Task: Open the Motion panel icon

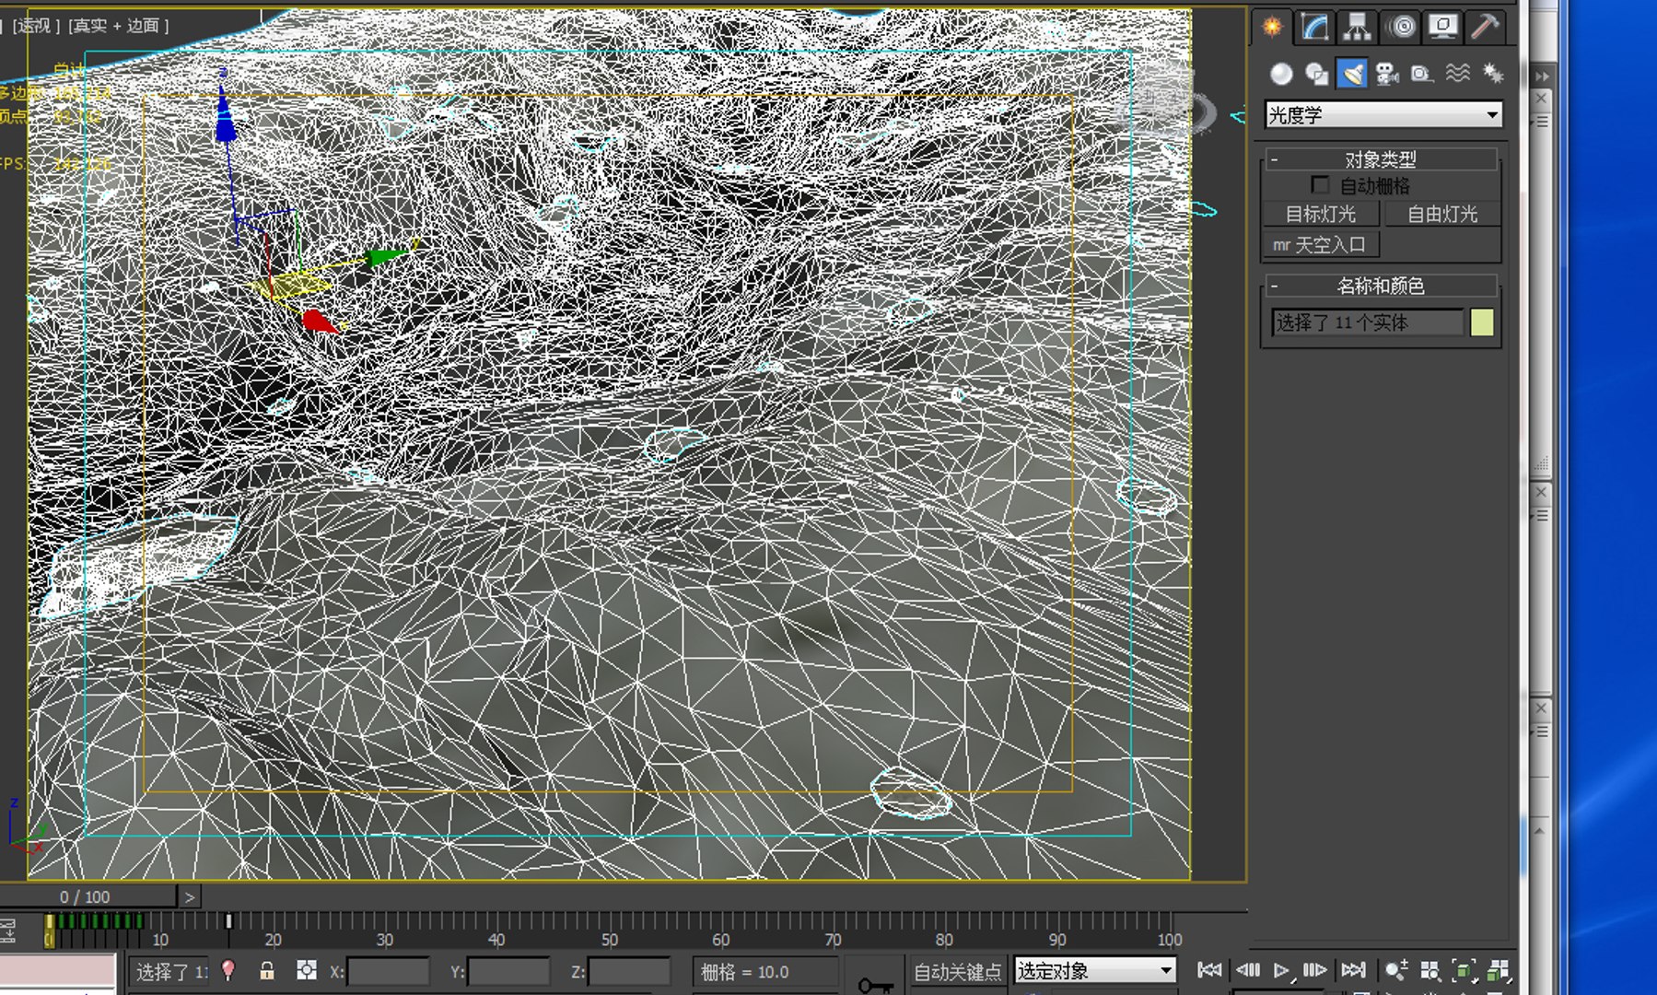Action: click(x=1401, y=27)
